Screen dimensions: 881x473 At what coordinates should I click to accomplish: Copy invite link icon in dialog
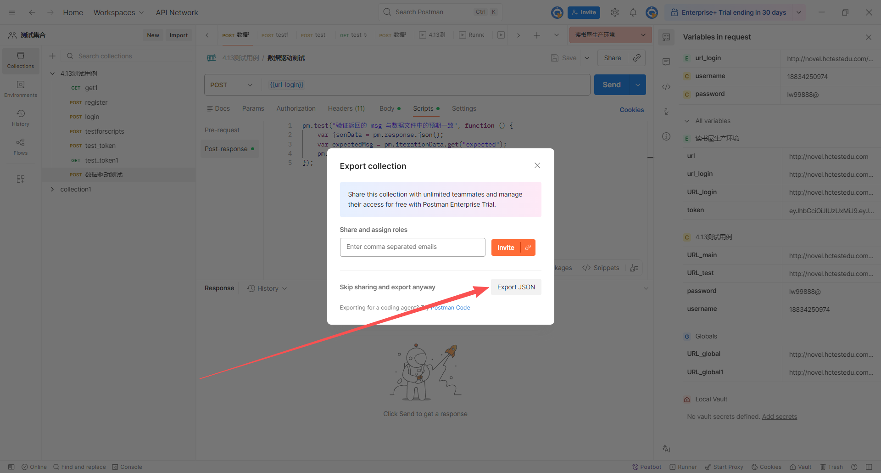click(x=528, y=248)
